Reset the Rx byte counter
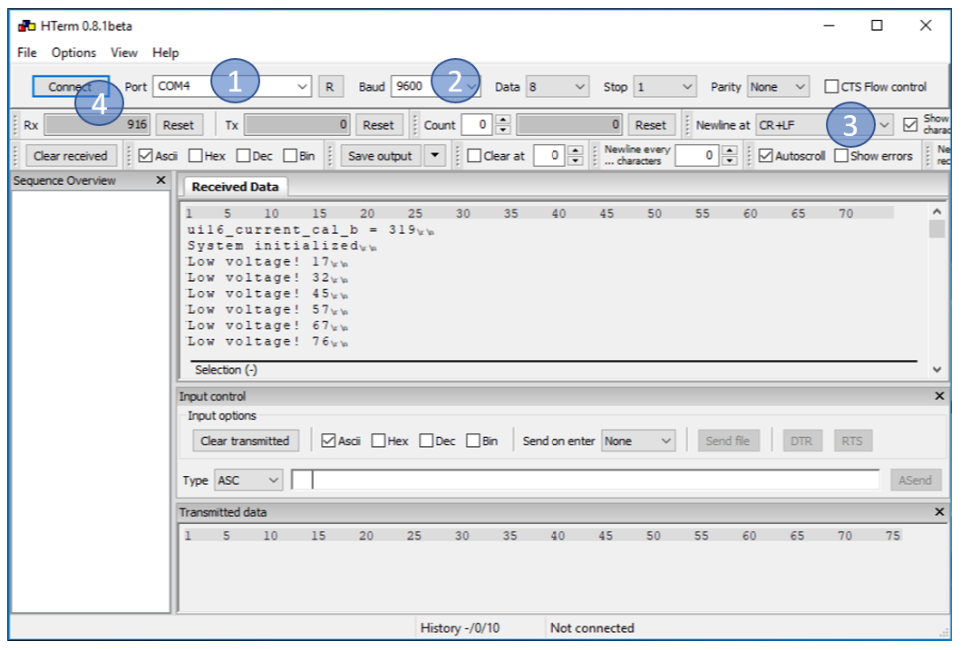Screen dimensions: 961x650 (178, 124)
